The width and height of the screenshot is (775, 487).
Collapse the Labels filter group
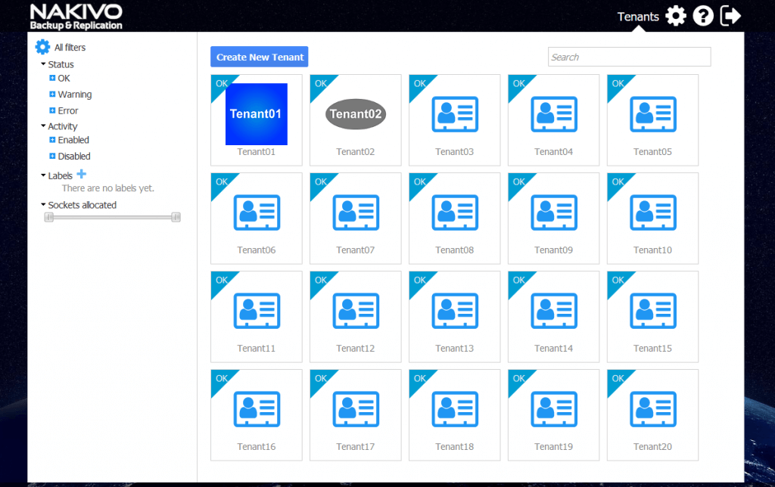(x=43, y=175)
